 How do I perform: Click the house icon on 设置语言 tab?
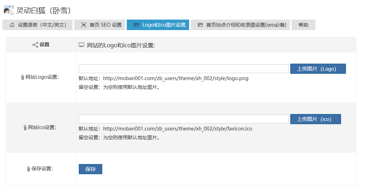pos(12,25)
